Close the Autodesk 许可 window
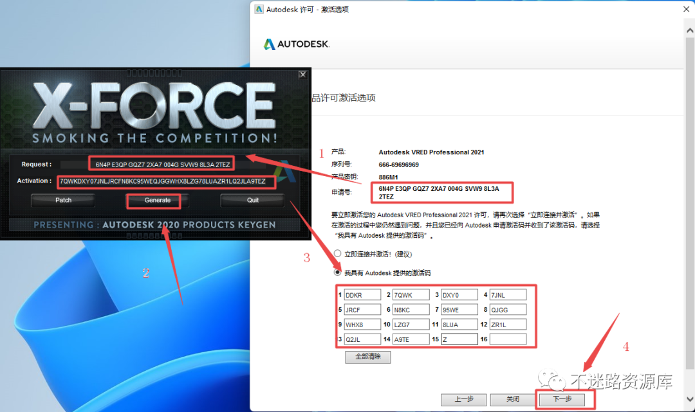This screenshot has width=695, height=412. tap(686, 9)
